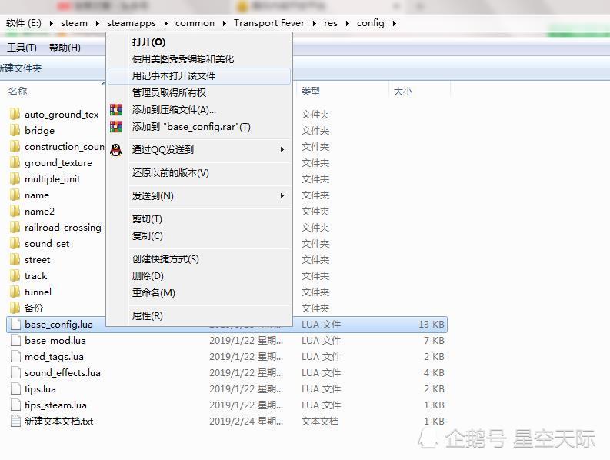Choose 剪切(T) in the context menu
This screenshot has height=460, width=610.
coord(199,218)
